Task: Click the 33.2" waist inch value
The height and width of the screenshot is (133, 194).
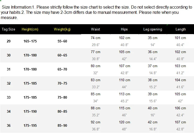Action: click(x=96, y=87)
